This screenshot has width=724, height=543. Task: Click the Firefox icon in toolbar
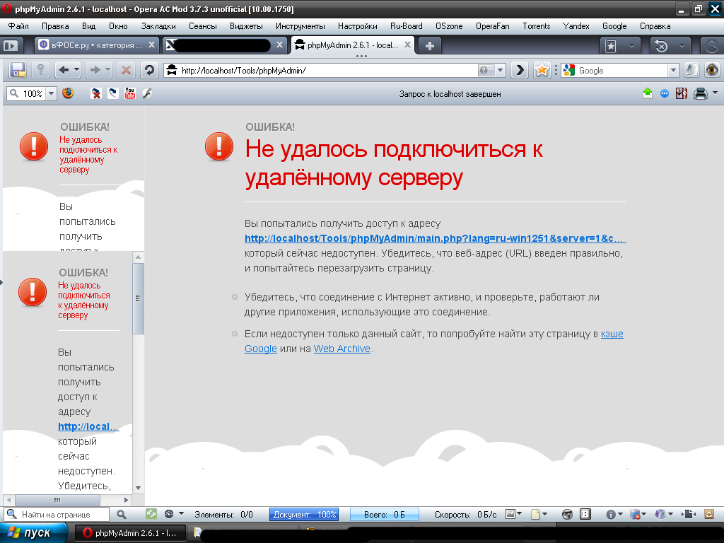click(68, 93)
